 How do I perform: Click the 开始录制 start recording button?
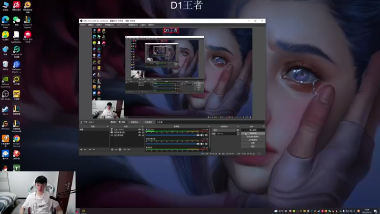(253, 134)
